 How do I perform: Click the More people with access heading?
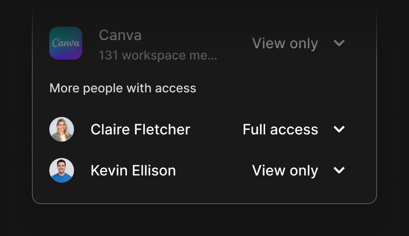coord(123,88)
